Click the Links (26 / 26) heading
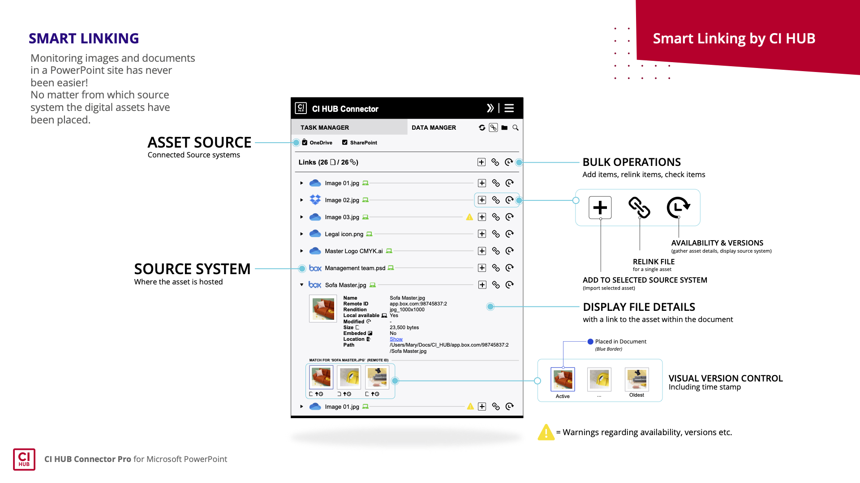This screenshot has height=483, width=860. coord(328,162)
